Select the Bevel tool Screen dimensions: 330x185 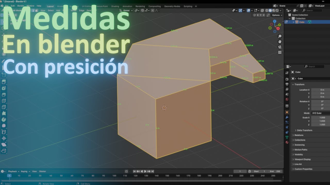(x=4, y=94)
